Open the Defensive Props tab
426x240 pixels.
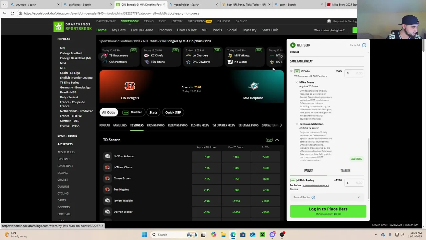coord(248,125)
